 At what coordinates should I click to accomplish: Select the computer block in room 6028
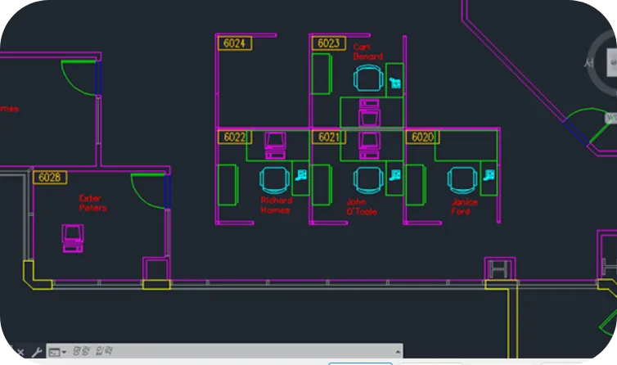[x=72, y=238]
